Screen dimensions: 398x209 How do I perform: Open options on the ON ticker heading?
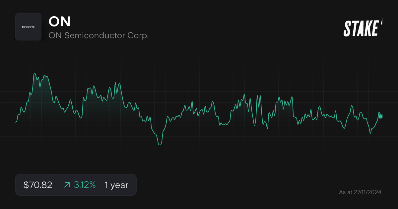pyautogui.click(x=59, y=22)
